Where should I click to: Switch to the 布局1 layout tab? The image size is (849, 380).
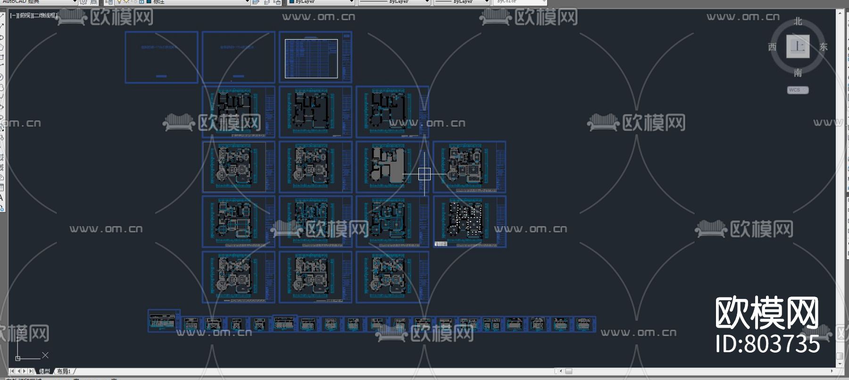pyautogui.click(x=64, y=372)
